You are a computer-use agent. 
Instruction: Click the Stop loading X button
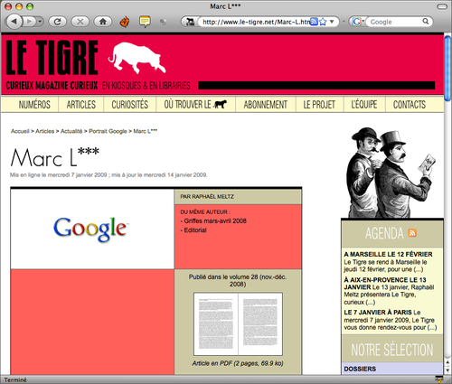point(80,22)
